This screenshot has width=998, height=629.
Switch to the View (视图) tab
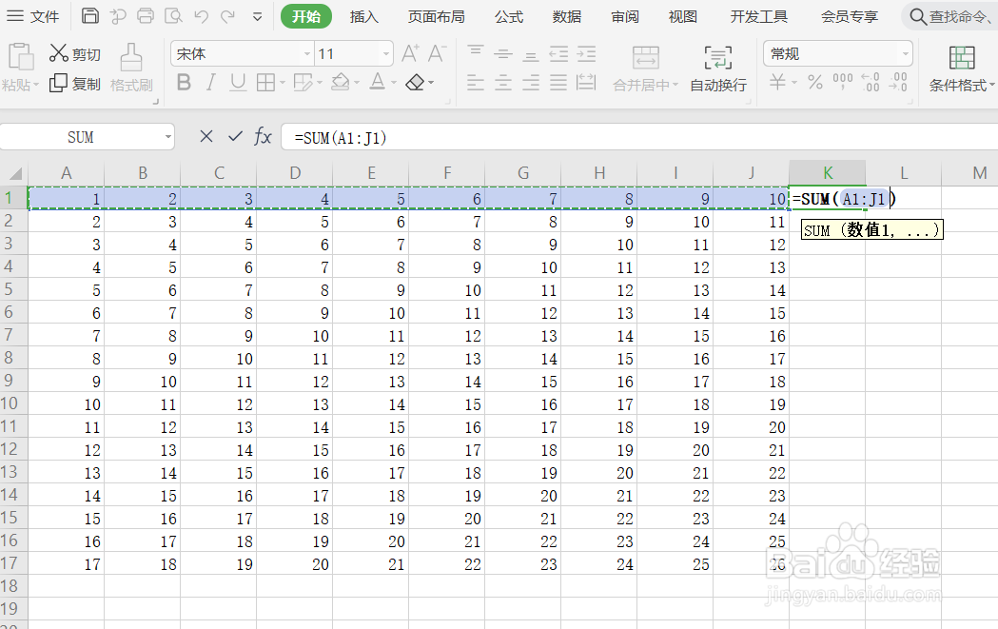coord(683,16)
